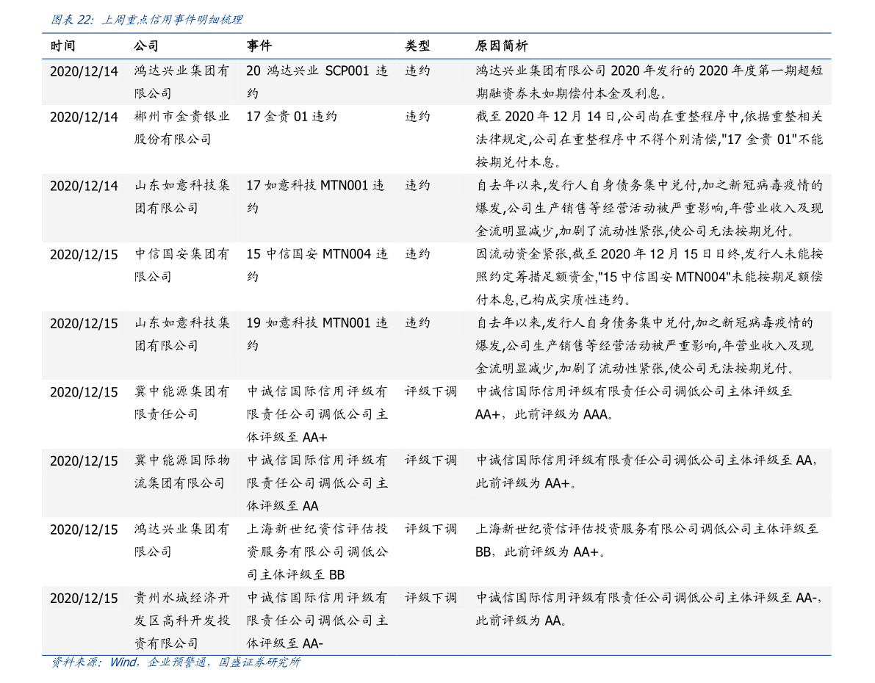Image resolution: width=875 pixels, height=683 pixels.
Task: Select the 违约 type in the 19 如意科技 row
Action: click(x=417, y=322)
